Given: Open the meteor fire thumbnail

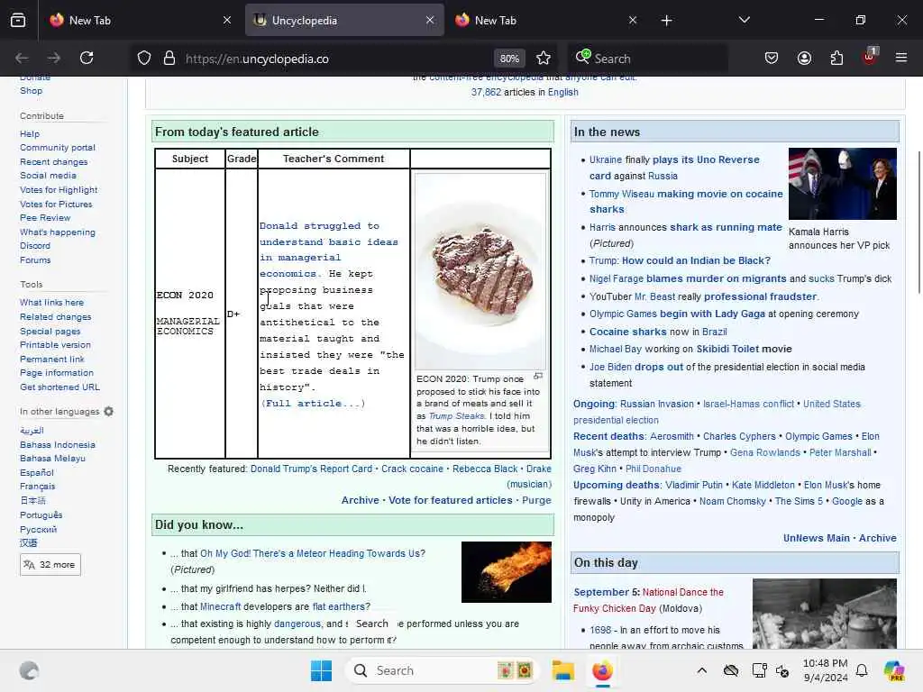Looking at the screenshot, I should 507,572.
